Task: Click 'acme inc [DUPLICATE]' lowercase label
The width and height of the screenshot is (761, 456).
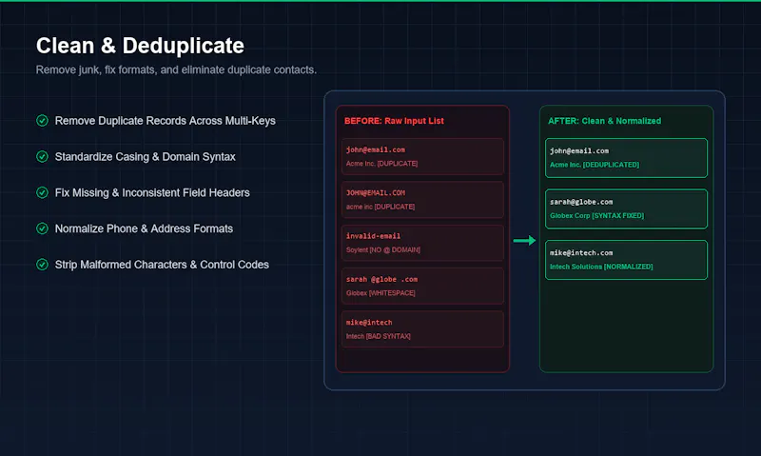Action: (x=380, y=207)
